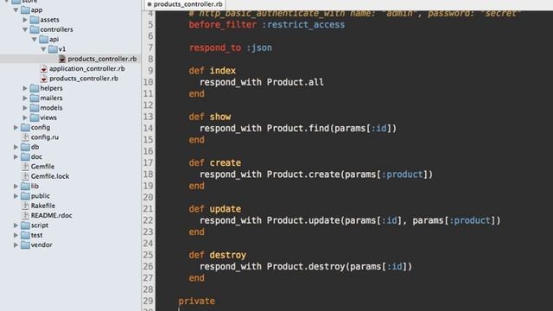This screenshot has width=553, height=311.
Task: Open the Gemfile.lock file name
Action: 50,176
